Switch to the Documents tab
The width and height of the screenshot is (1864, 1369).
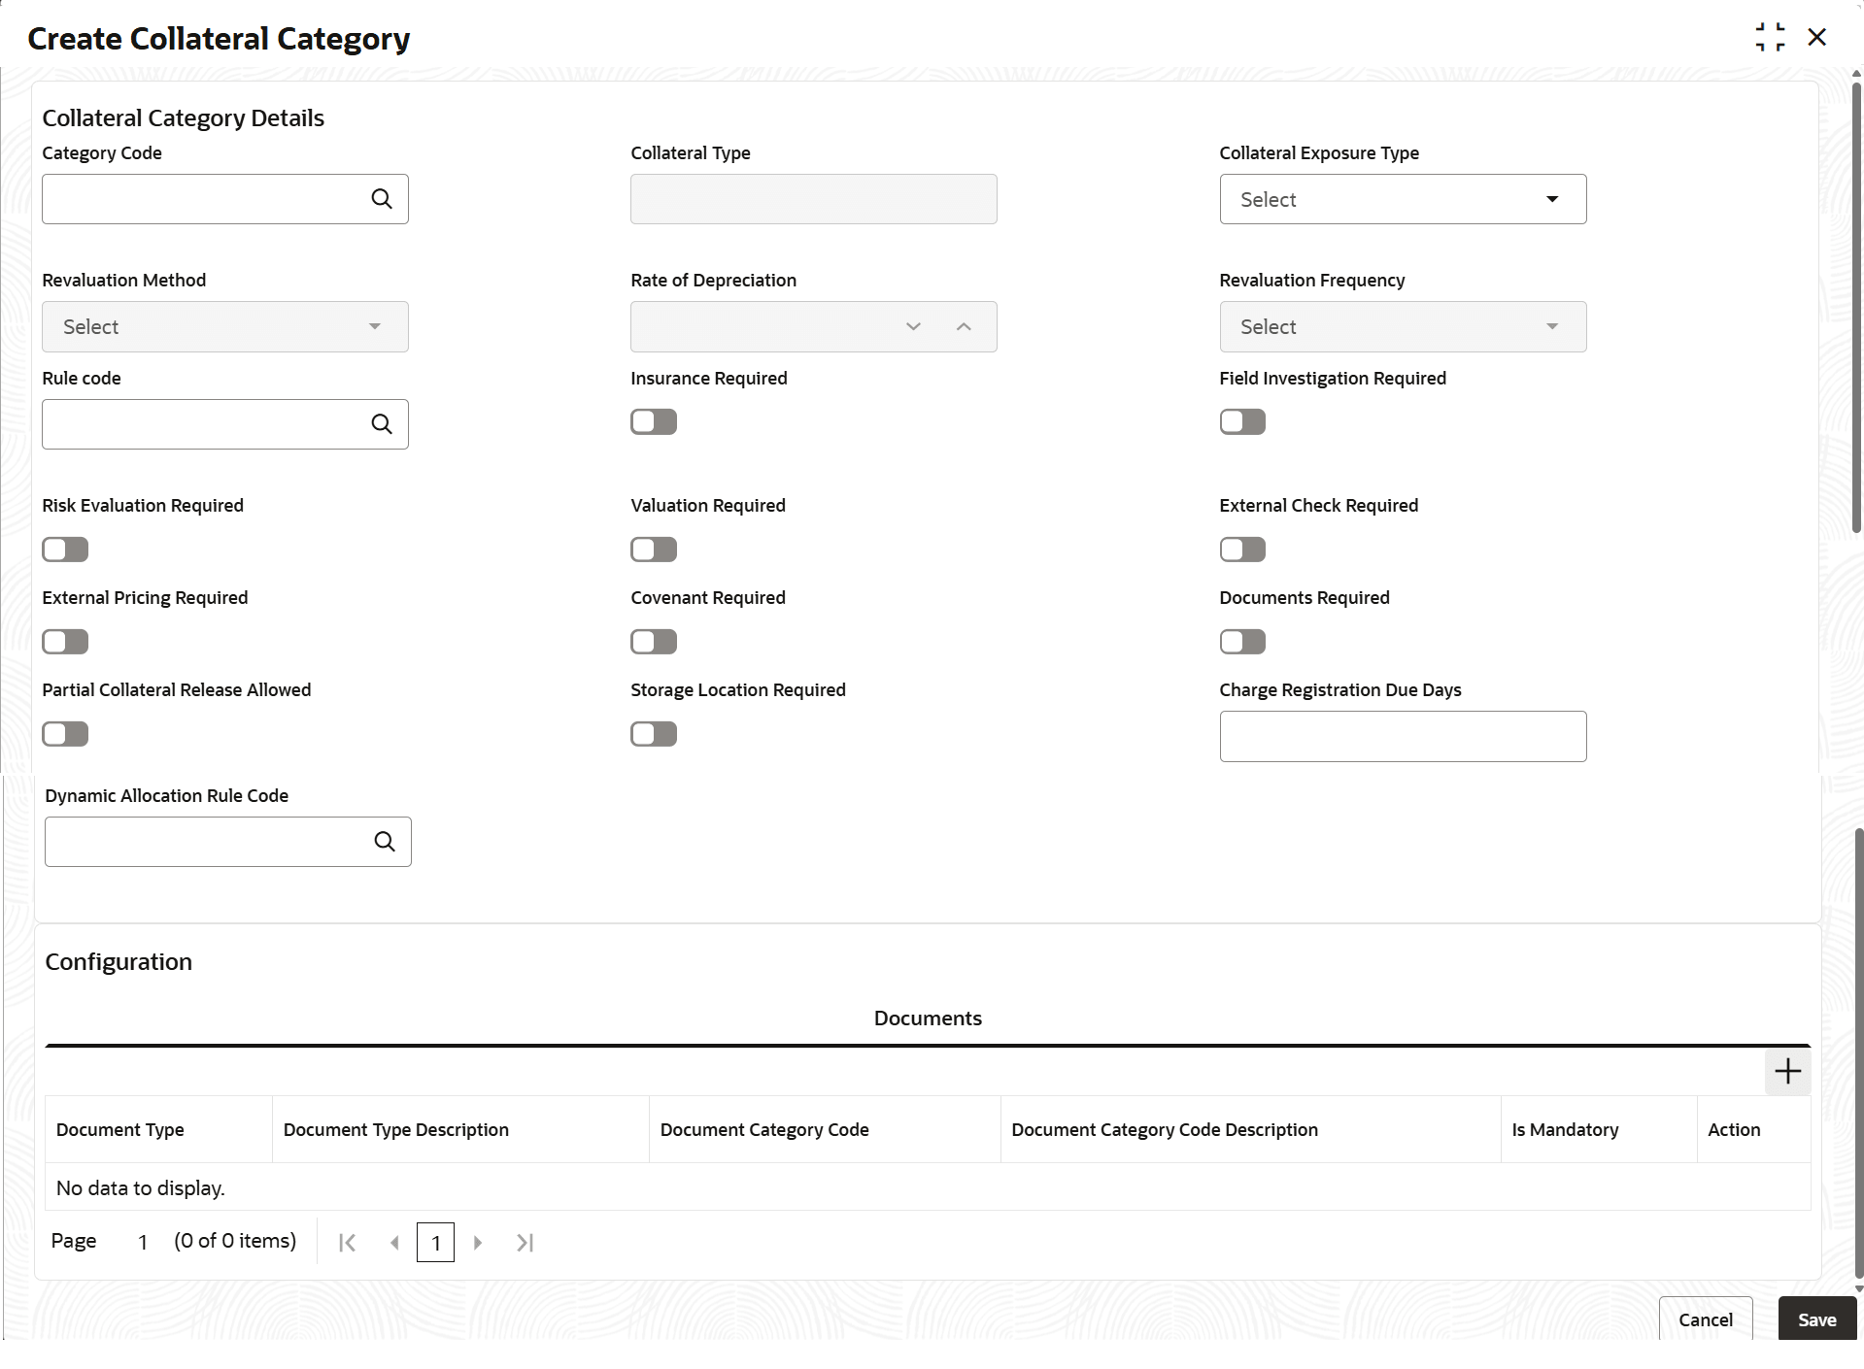[x=928, y=1018]
